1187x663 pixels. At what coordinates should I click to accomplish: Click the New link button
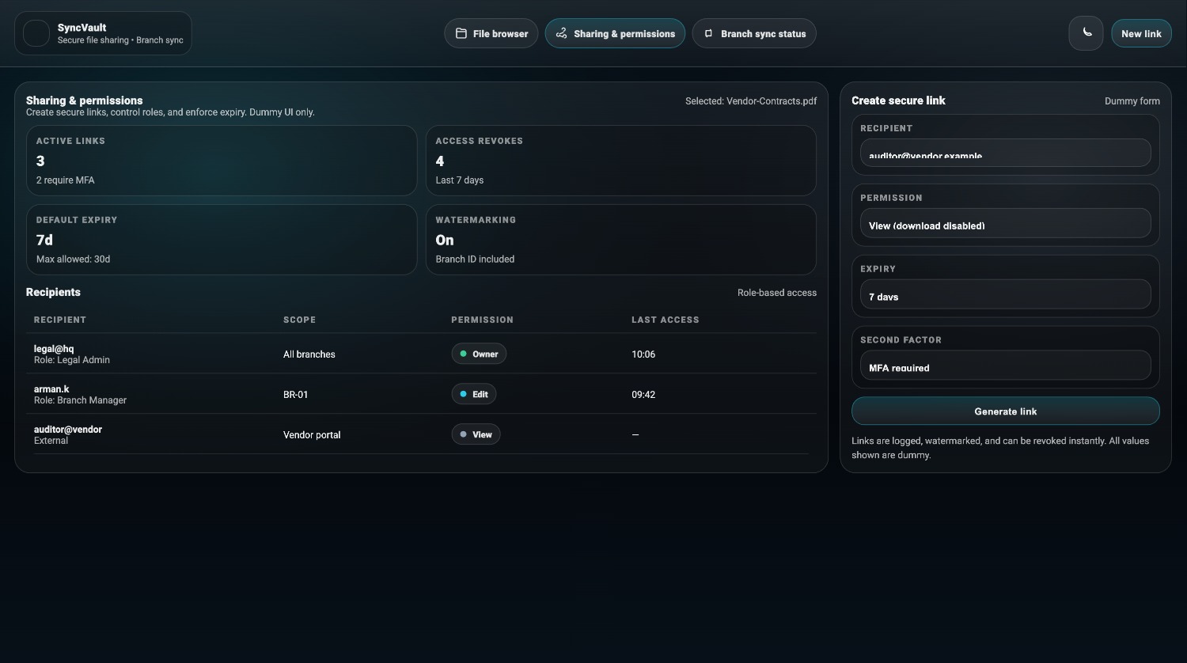click(x=1141, y=33)
